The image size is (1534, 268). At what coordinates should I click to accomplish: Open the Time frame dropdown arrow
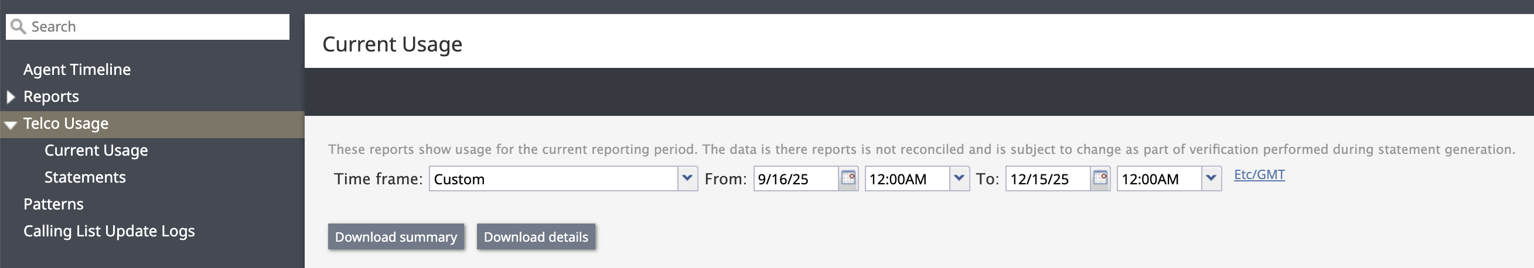[x=687, y=178]
